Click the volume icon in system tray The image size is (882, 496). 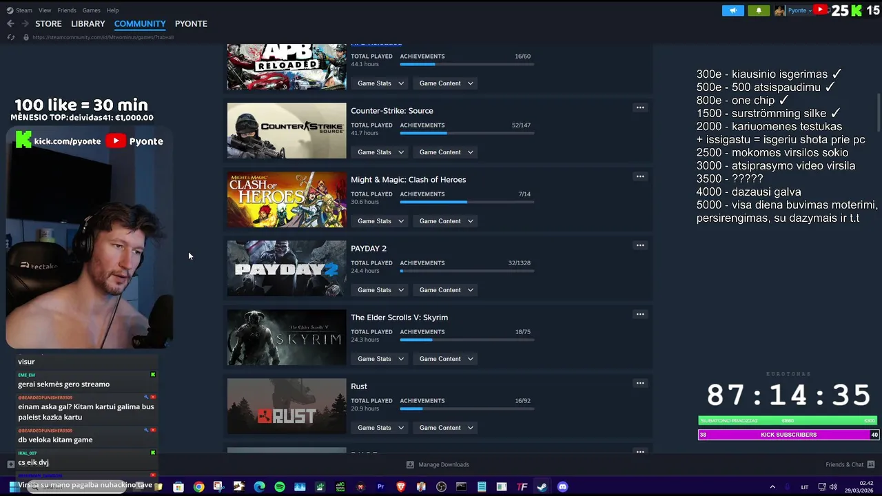(x=833, y=487)
